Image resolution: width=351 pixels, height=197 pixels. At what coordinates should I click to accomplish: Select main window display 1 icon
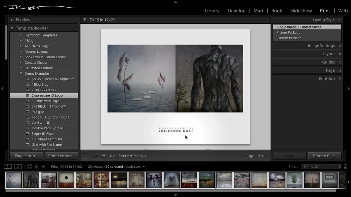click(8, 167)
